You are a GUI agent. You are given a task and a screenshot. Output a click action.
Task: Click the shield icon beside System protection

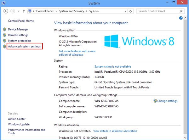click(5, 41)
